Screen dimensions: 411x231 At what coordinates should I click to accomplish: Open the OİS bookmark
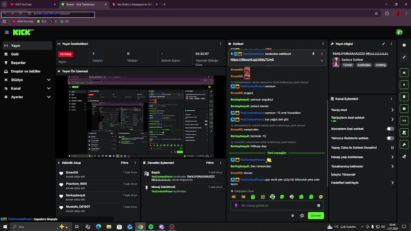pyautogui.click(x=65, y=21)
